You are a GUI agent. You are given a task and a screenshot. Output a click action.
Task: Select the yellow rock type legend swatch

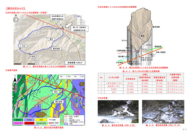[x=41, y=120]
